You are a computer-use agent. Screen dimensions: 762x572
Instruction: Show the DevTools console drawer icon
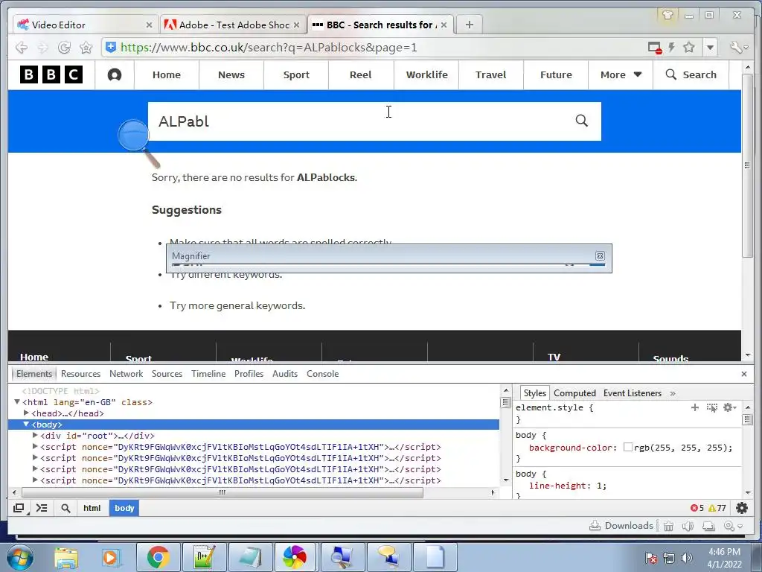42,508
